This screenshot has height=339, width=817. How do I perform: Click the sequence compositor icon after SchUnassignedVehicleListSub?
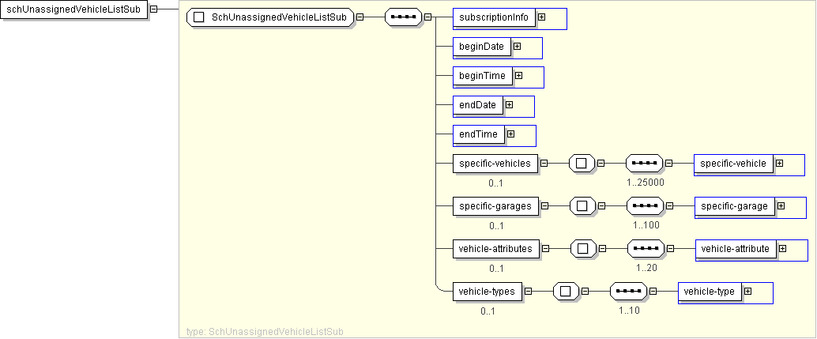pyautogui.click(x=403, y=17)
